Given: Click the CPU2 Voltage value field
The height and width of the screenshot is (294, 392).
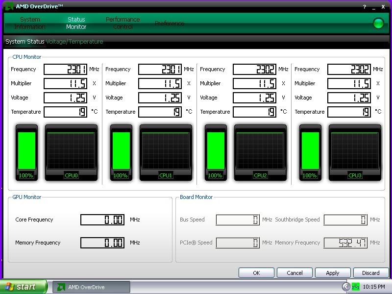Looking at the screenshot, I should [x=254, y=98].
